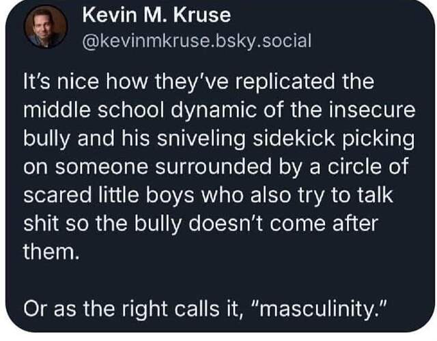Open the @kevinmkruse.bsky.social handle
This screenshot has width=437, height=341.
coord(197,41)
